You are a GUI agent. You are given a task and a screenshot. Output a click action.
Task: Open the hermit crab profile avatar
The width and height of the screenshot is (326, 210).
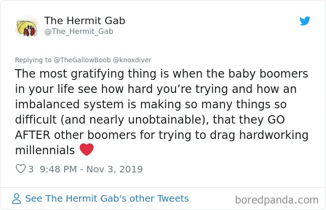pyautogui.click(x=27, y=27)
